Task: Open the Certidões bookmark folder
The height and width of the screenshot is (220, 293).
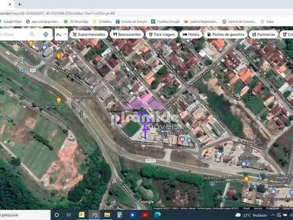Action: pyautogui.click(x=102, y=22)
